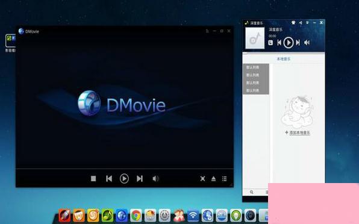359x224 pixels.
Task: Open system settings gear dock icon
Action: point(164,216)
